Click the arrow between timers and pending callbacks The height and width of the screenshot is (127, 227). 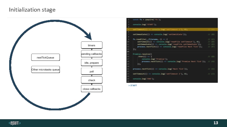(92, 49)
